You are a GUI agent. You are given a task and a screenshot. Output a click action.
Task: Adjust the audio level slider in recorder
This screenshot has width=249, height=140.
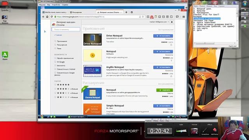[181, 131]
